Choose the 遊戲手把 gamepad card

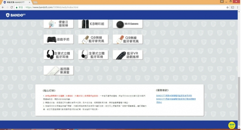point(58,39)
